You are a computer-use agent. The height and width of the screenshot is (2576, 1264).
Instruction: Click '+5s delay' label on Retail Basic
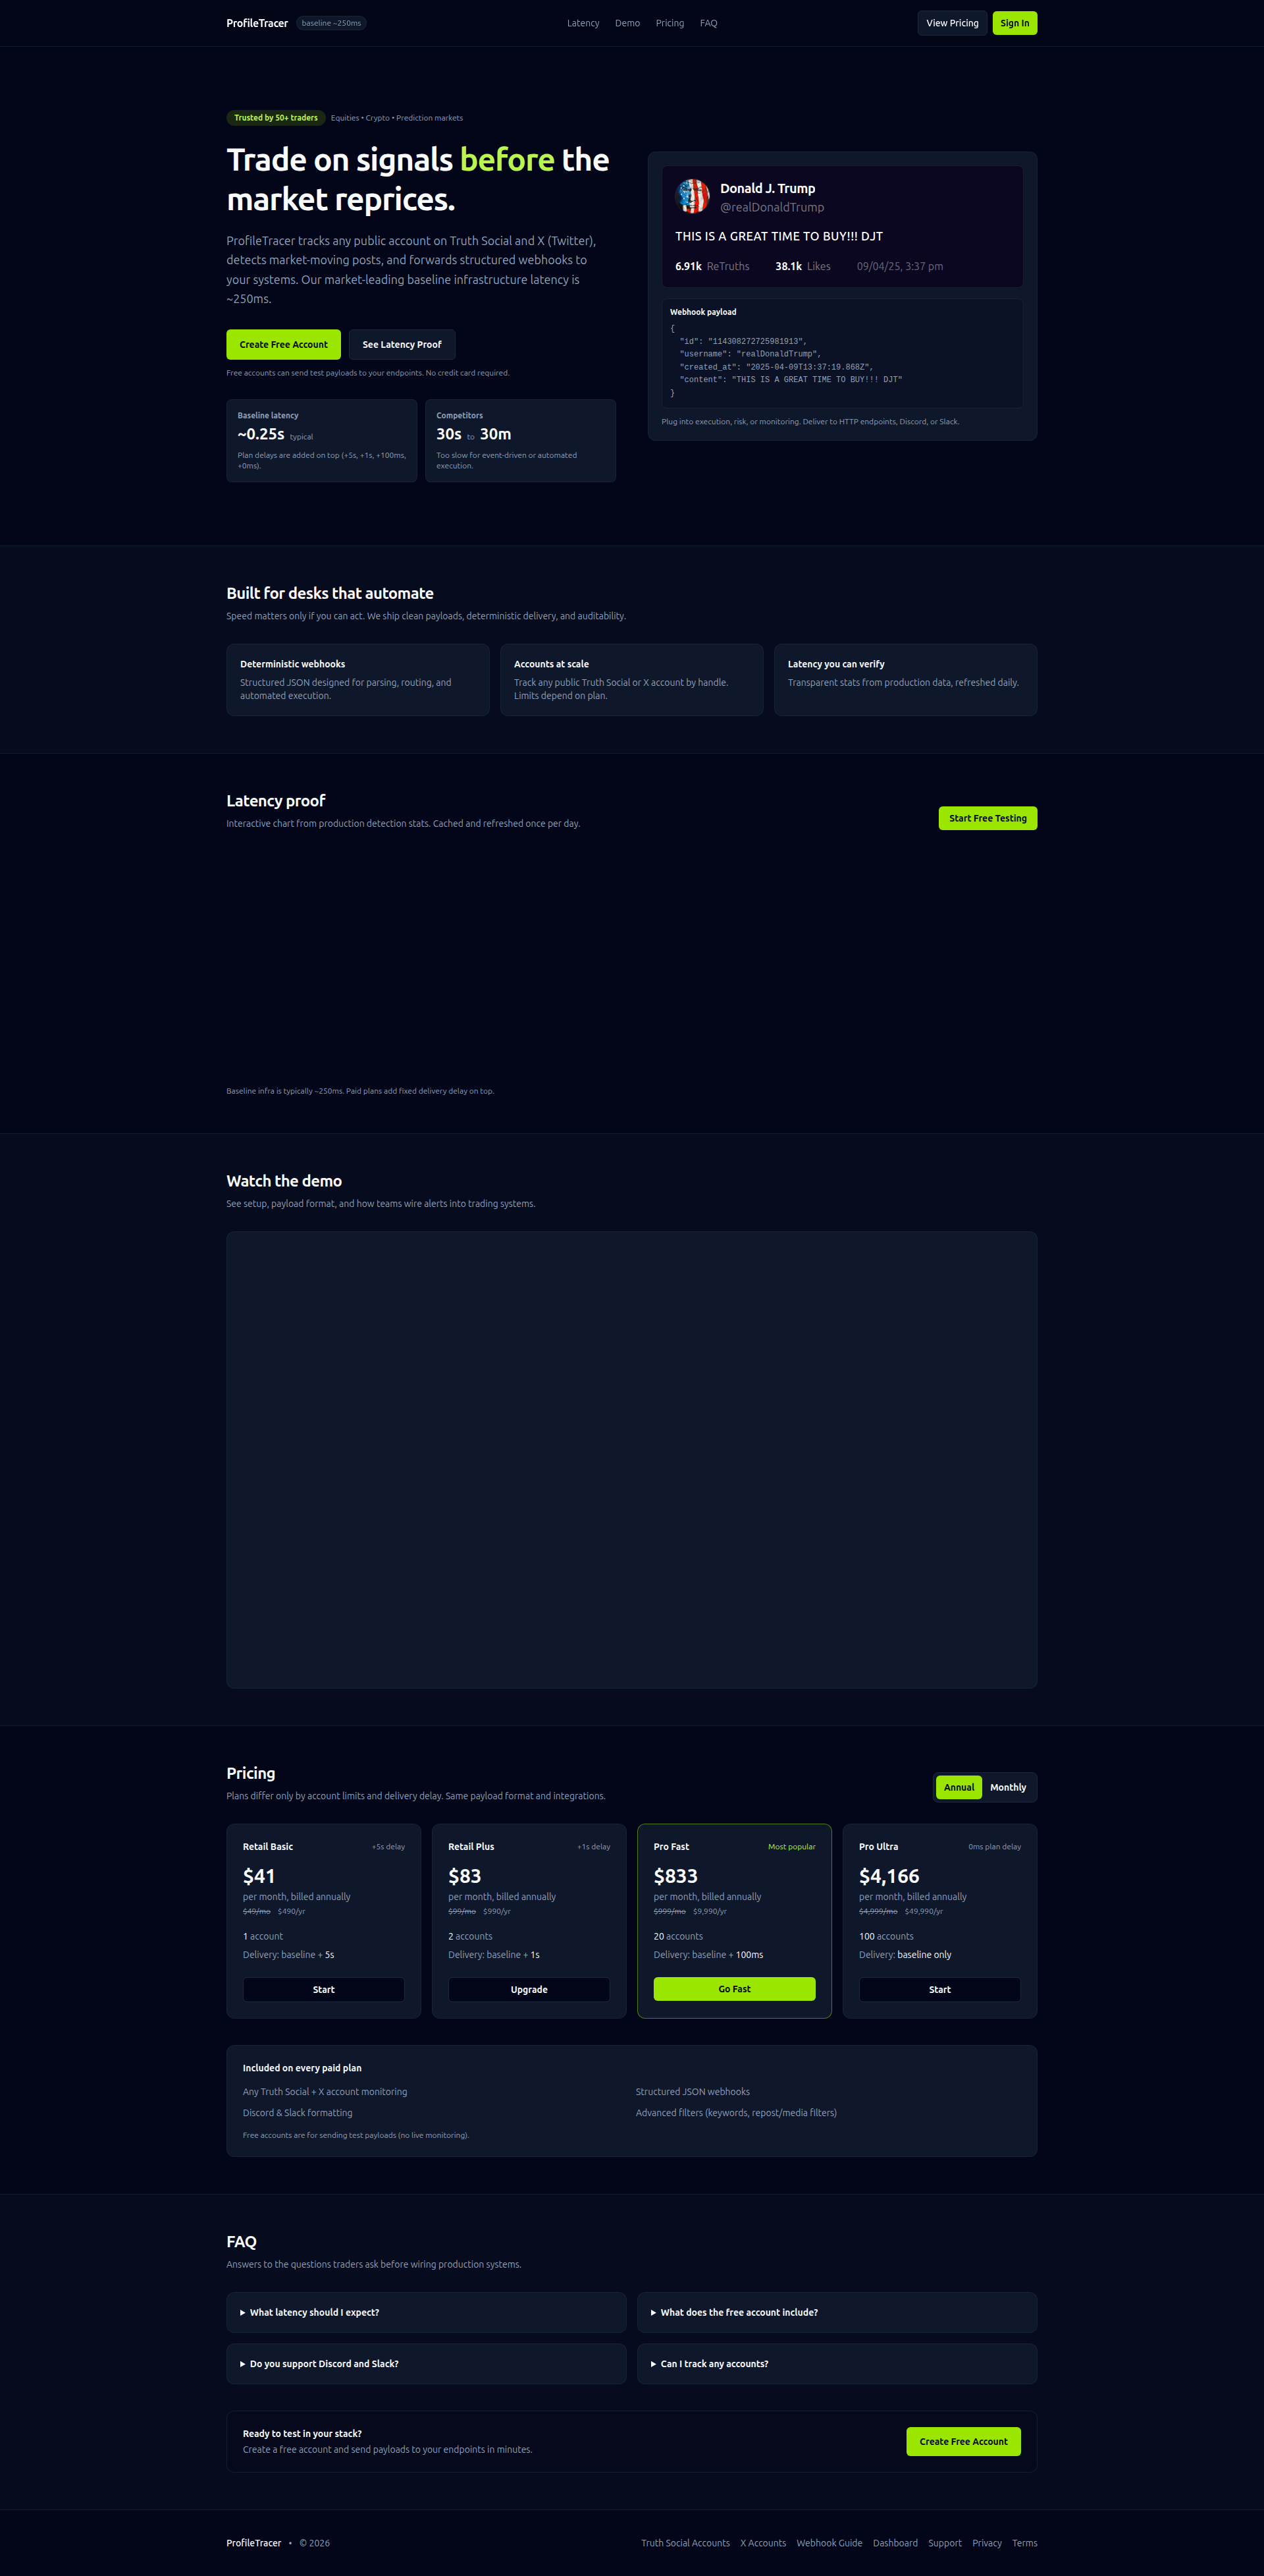(388, 1847)
